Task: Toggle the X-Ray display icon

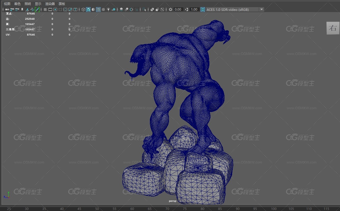Action: coord(152,9)
